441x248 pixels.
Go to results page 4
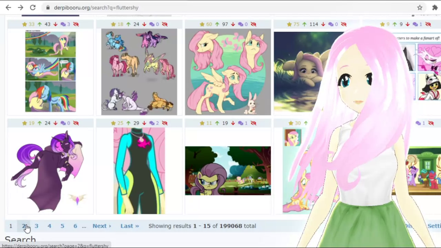tap(49, 226)
